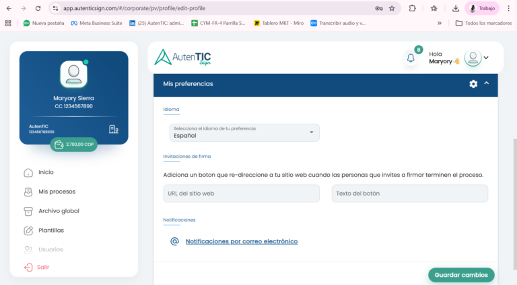Viewport: 517px width, 285px height.
Task: Go to Inicio in the sidebar
Action: pos(46,172)
